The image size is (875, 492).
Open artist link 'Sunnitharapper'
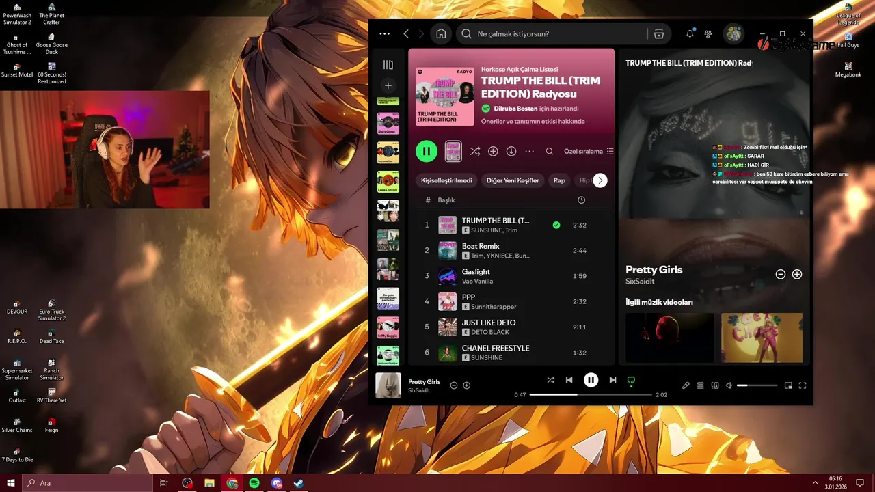494,307
